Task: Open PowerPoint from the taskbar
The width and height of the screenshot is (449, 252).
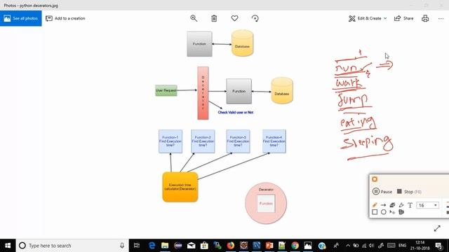Action: (x=269, y=246)
